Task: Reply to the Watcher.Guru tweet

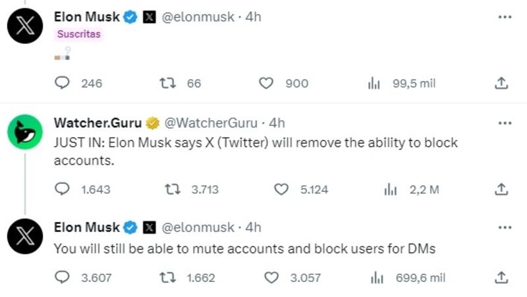Action: (x=62, y=189)
